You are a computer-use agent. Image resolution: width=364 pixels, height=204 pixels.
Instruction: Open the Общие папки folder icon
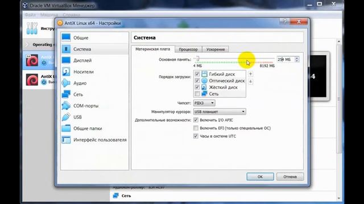coord(66,129)
